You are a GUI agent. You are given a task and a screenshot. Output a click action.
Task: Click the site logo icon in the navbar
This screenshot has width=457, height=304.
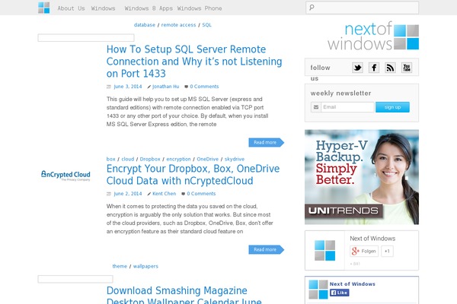pyautogui.click(x=43, y=8)
